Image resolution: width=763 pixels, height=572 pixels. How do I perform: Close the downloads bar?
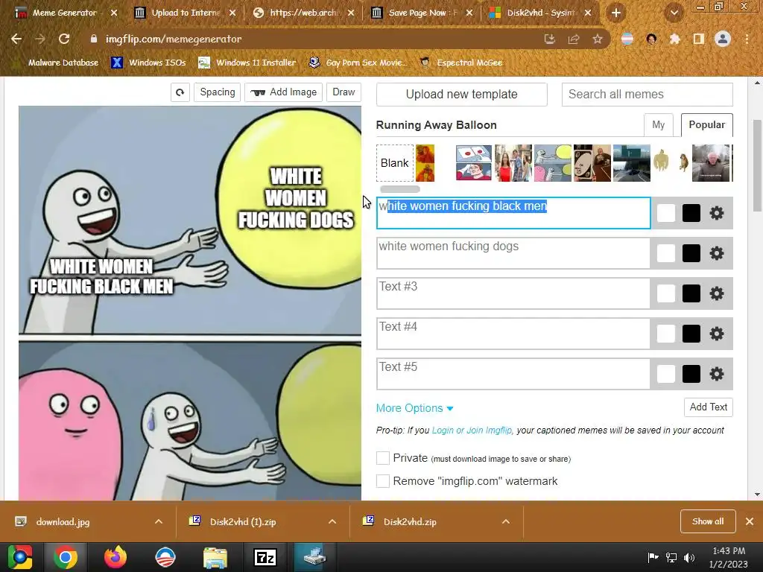pos(750,521)
